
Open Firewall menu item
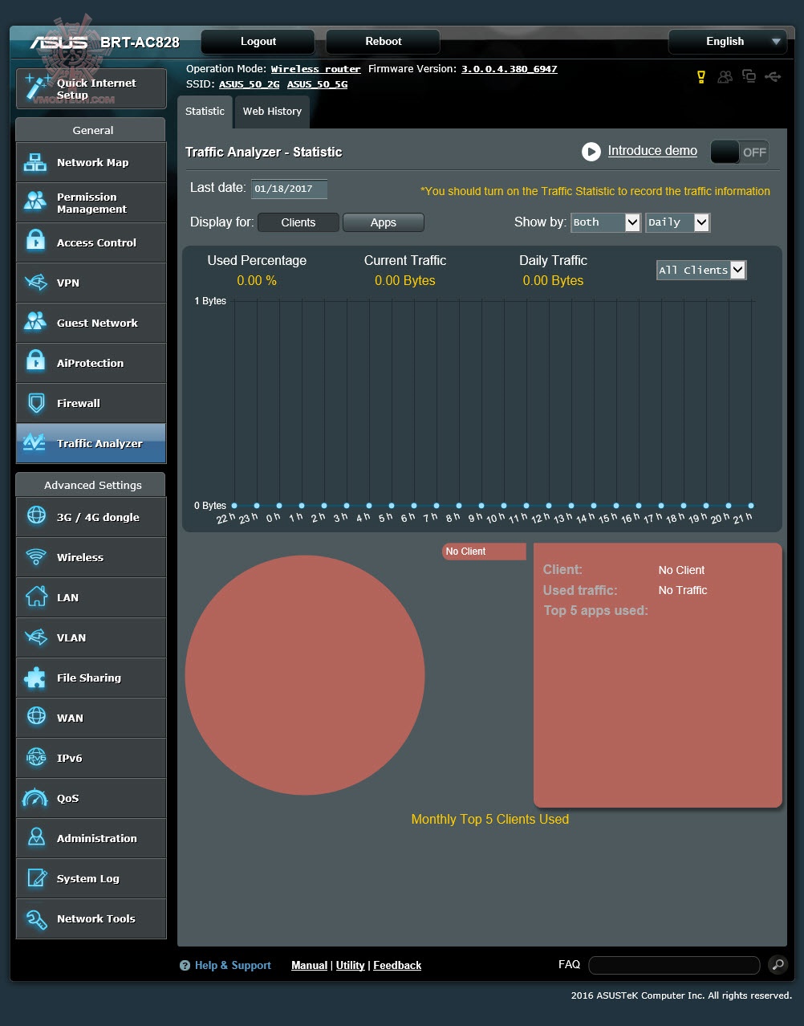point(91,403)
